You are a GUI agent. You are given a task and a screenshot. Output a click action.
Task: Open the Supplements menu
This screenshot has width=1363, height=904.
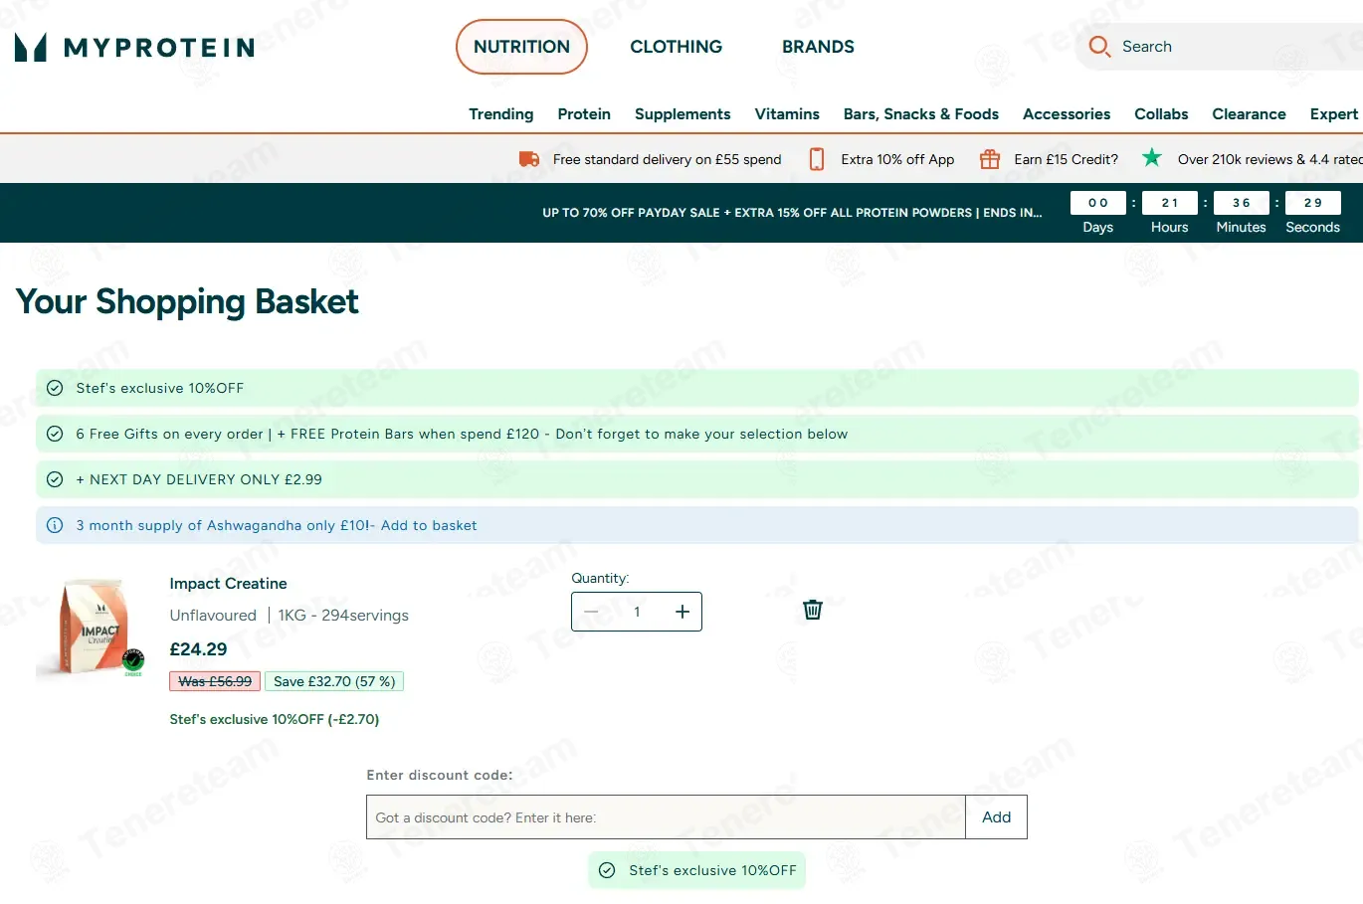point(682,114)
